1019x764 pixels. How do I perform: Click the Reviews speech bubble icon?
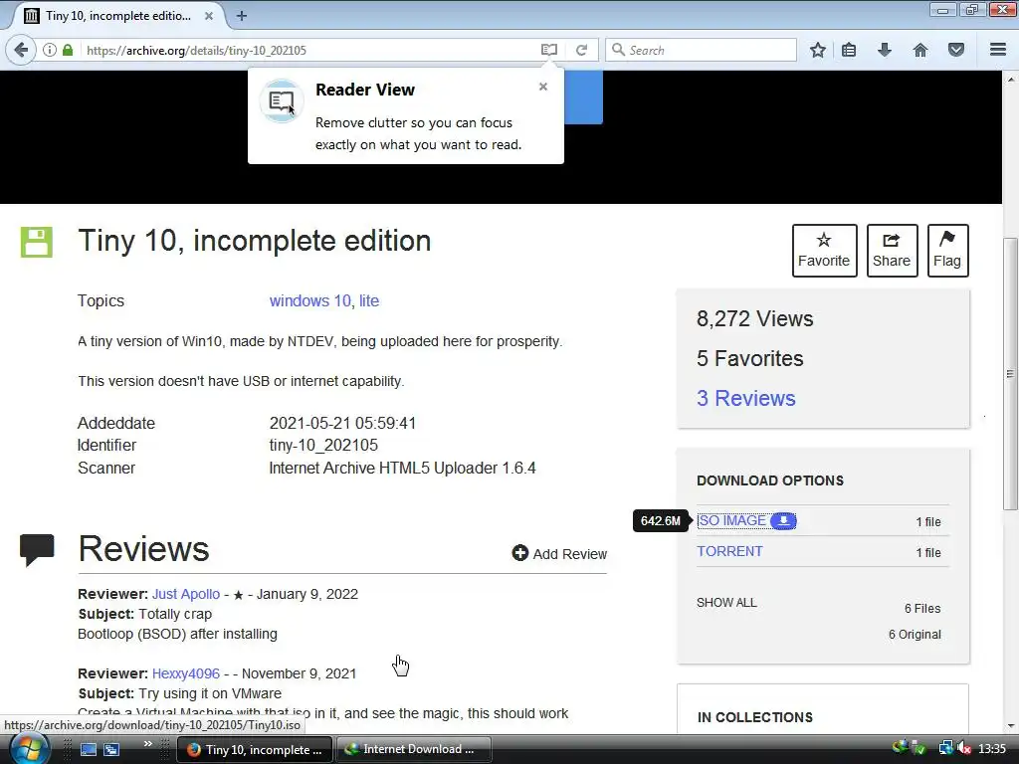[x=37, y=549]
